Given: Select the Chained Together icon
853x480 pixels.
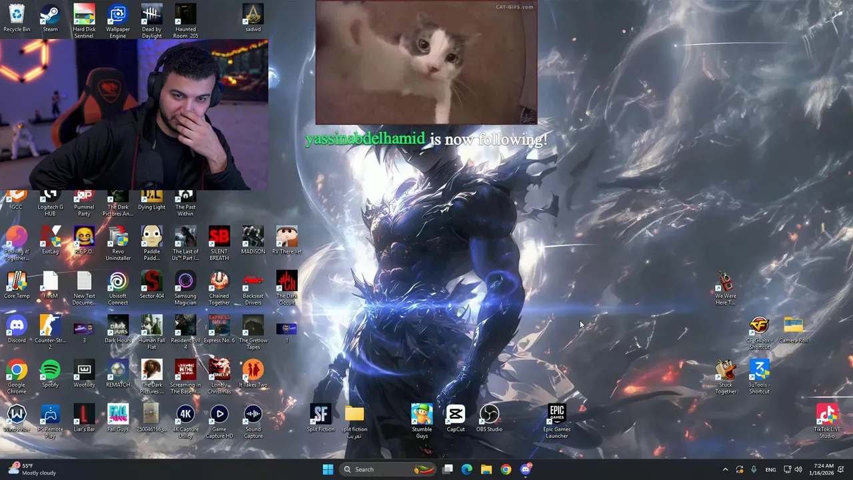Looking at the screenshot, I should point(219,288).
